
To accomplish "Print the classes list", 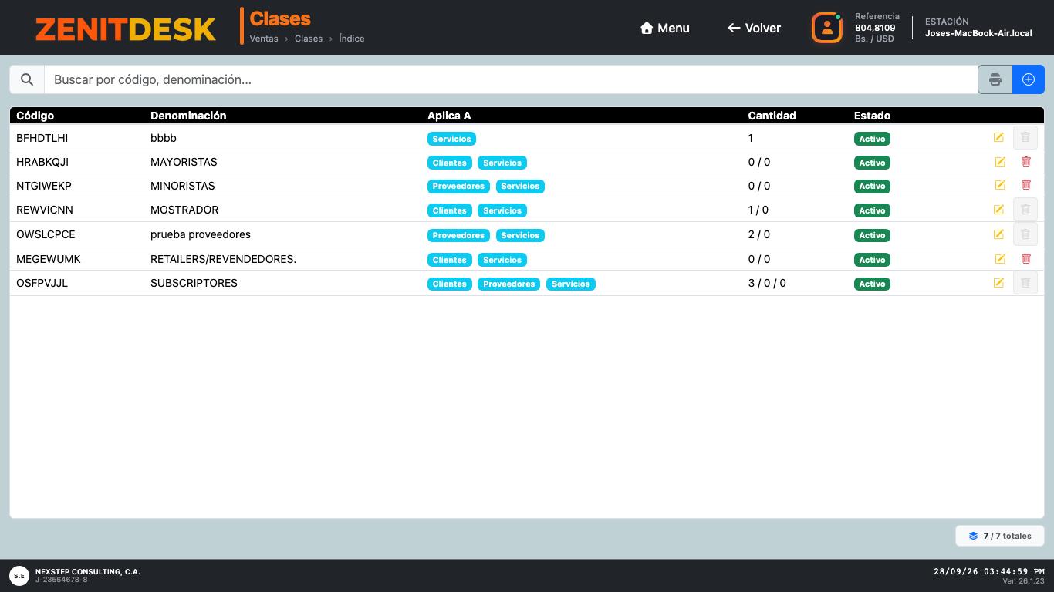I will pos(995,79).
